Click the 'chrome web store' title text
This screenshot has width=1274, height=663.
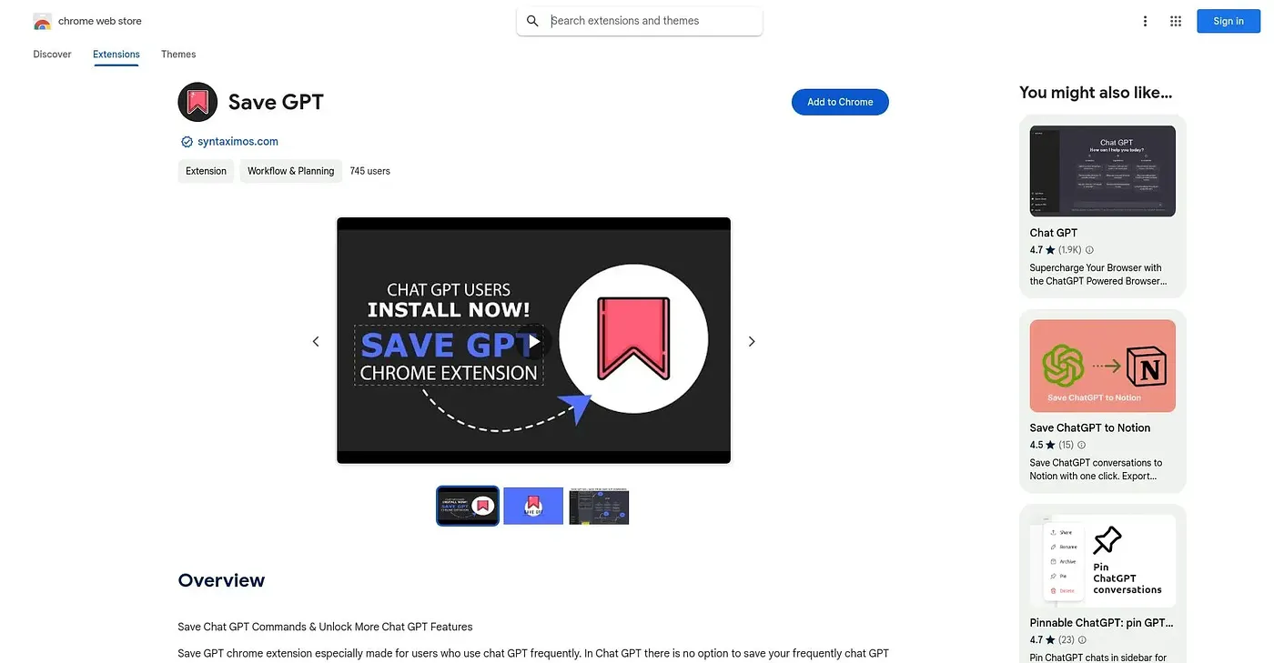pos(100,21)
